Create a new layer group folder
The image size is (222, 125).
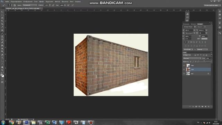pos(203,107)
